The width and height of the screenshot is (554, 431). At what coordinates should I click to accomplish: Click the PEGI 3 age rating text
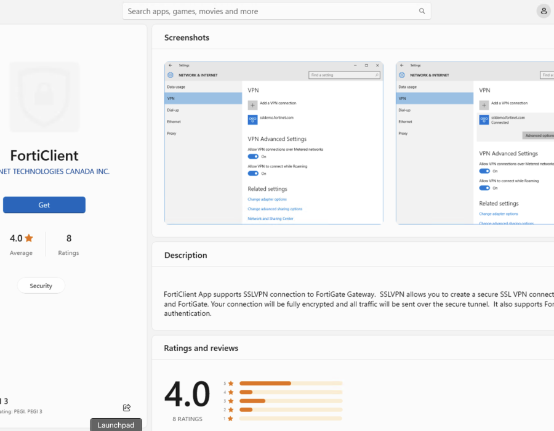point(21,411)
